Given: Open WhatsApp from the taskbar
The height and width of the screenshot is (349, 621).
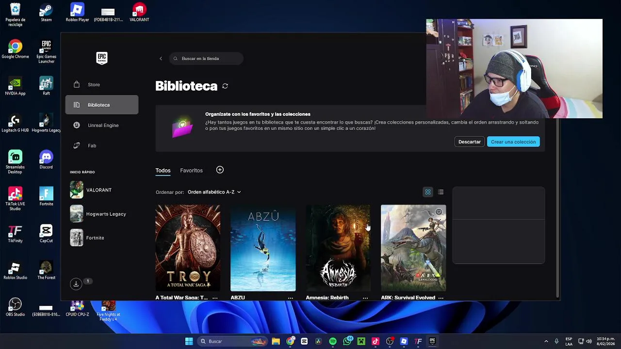Looking at the screenshot, I should (347, 341).
